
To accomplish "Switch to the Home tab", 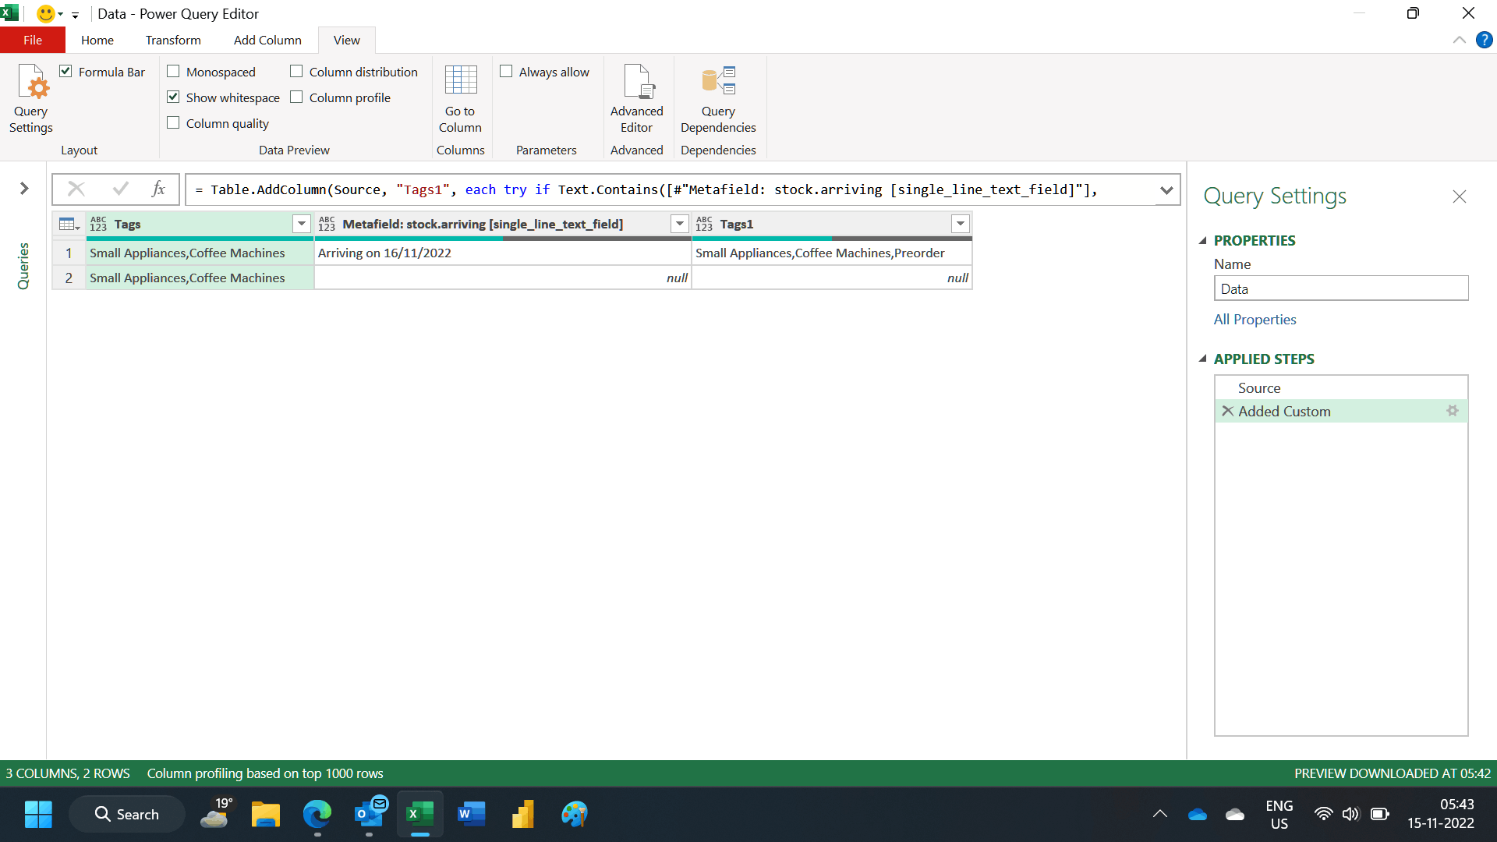I will coord(97,40).
